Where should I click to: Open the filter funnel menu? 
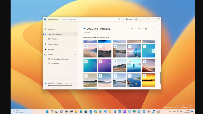[x=139, y=29]
